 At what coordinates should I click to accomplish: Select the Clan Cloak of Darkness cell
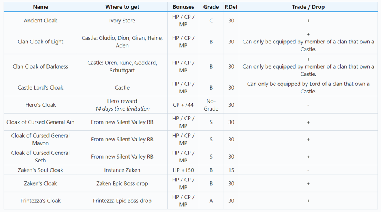(x=40, y=66)
